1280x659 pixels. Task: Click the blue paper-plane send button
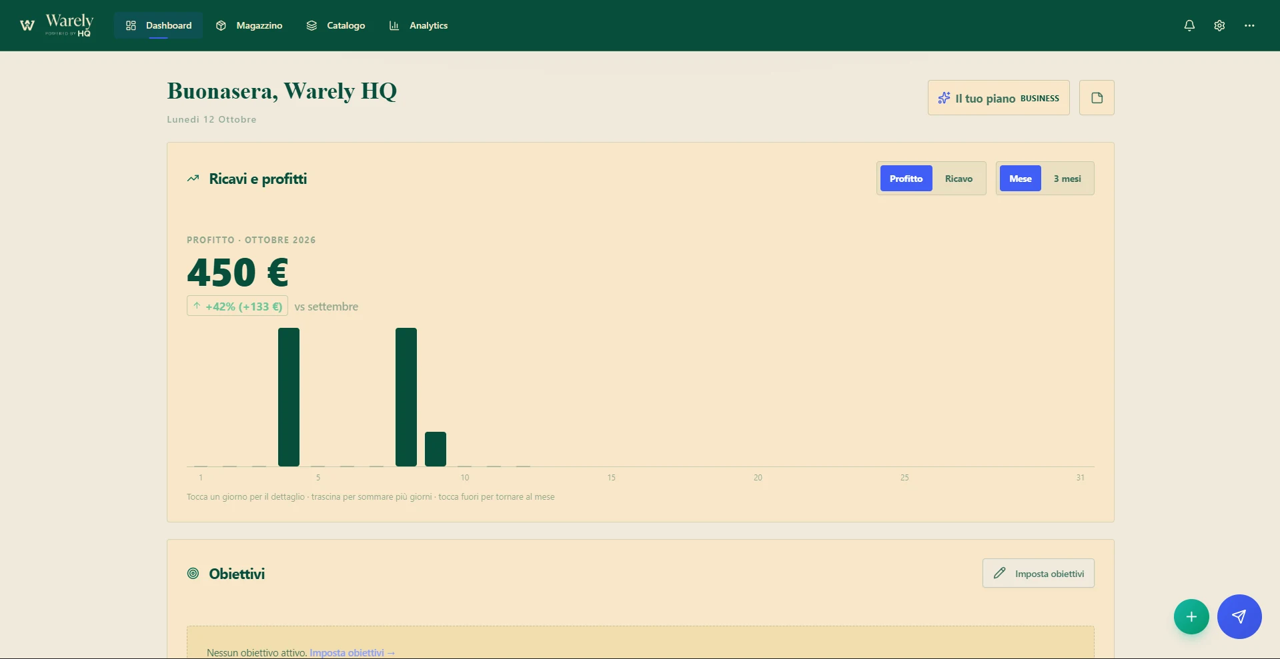tap(1239, 616)
